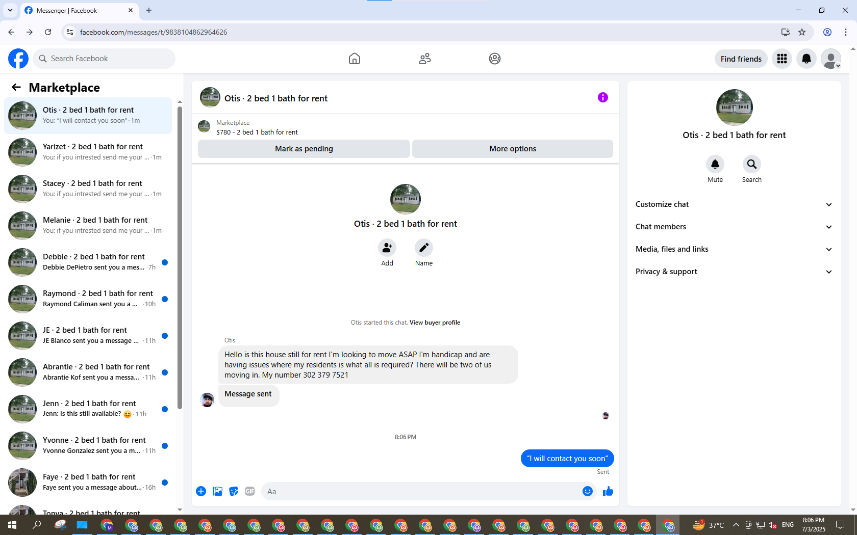Open Melanie 2 bed 1 bath conversation
857x535 pixels.
pos(88,226)
